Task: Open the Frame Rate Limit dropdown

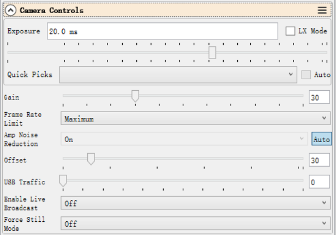Action: (x=195, y=118)
